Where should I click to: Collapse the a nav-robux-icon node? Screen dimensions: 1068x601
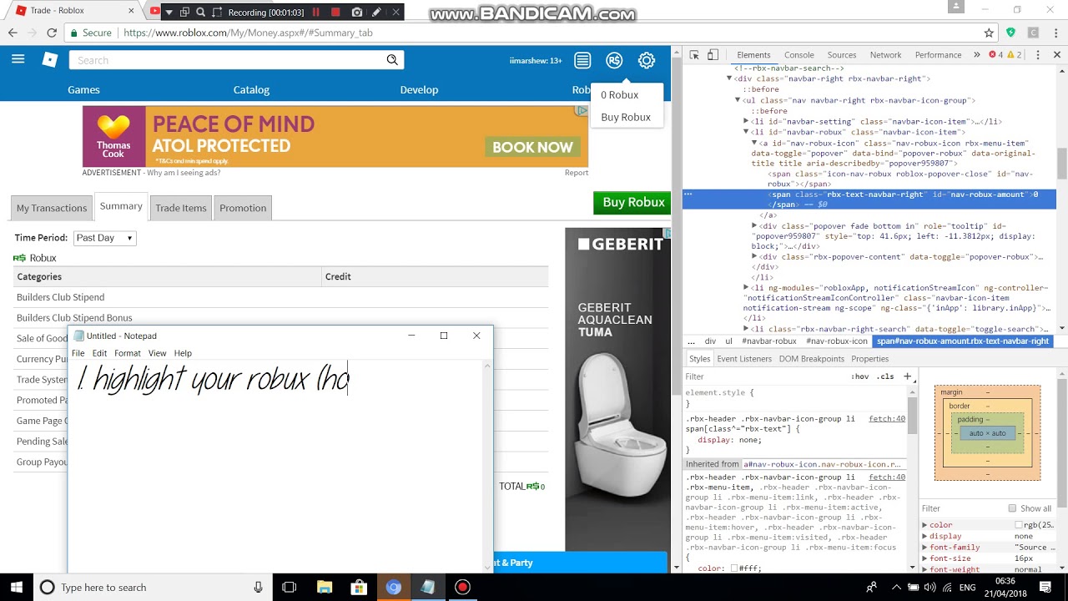(x=754, y=144)
